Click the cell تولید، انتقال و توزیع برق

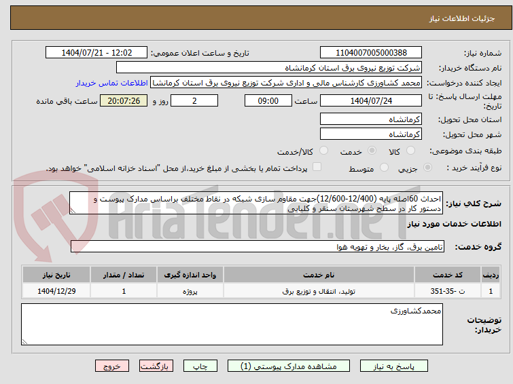click(x=319, y=291)
